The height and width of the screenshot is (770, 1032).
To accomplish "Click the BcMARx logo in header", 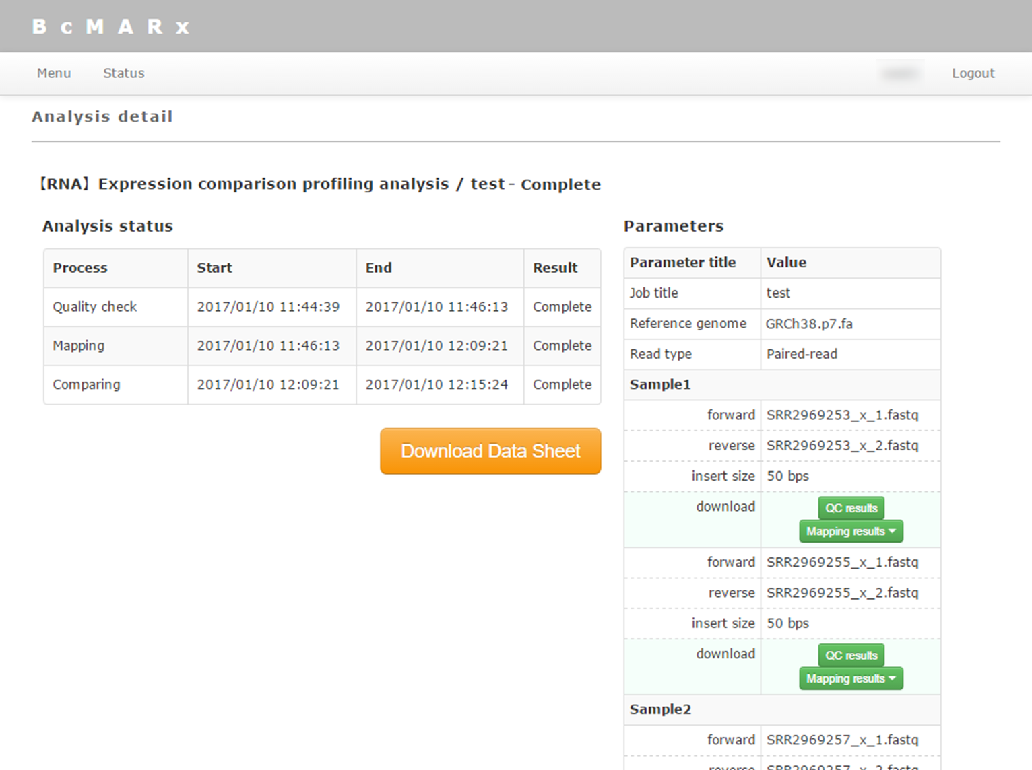I will point(111,27).
